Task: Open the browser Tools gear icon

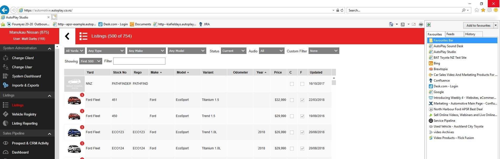Action: click(x=490, y=10)
